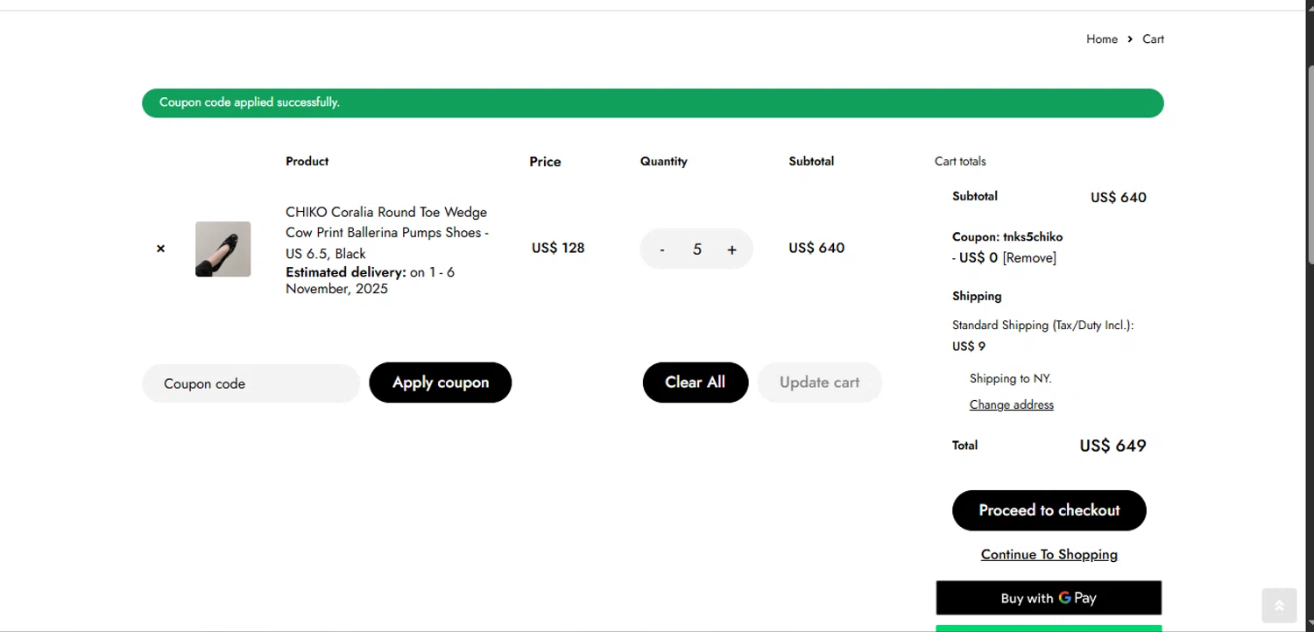Increase quantity with the plus button
Viewport: 1314px width, 632px height.
731,249
